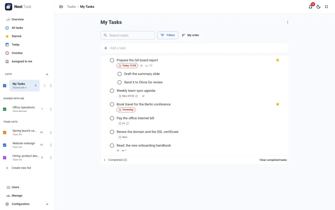The height and width of the screenshot is (210, 335).
Task: Open the Website redesign list options menu
Action: coord(51,145)
